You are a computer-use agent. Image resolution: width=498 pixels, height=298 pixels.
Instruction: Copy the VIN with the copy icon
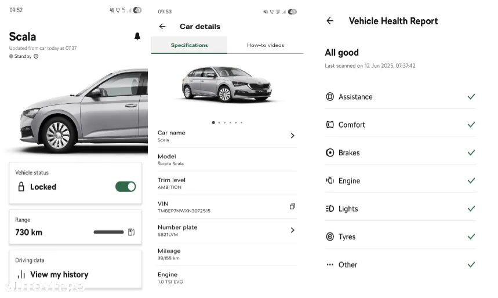292,206
